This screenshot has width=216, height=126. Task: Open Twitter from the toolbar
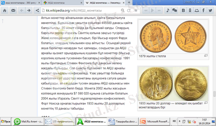pos(210,10)
